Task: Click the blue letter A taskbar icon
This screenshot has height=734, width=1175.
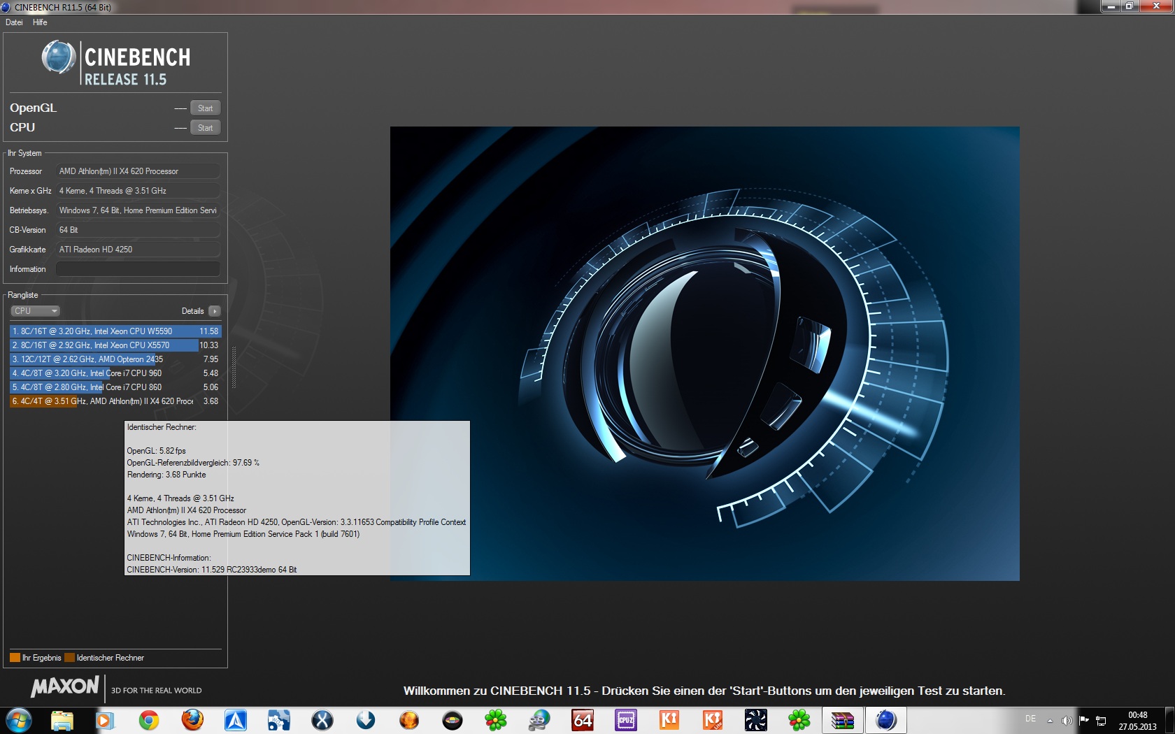Action: (235, 720)
